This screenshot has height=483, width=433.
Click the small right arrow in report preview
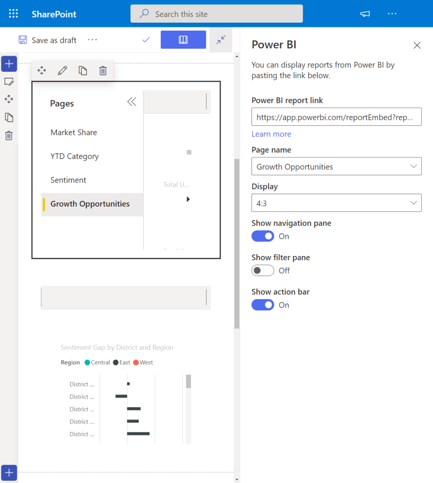188,200
